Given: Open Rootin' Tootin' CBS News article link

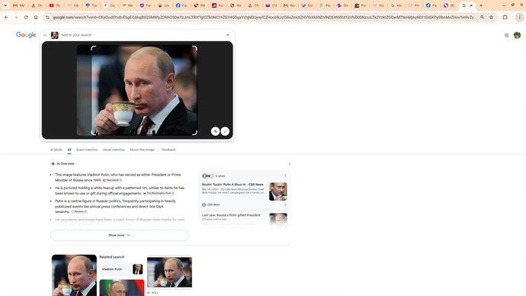Looking at the screenshot, I should point(233,185).
